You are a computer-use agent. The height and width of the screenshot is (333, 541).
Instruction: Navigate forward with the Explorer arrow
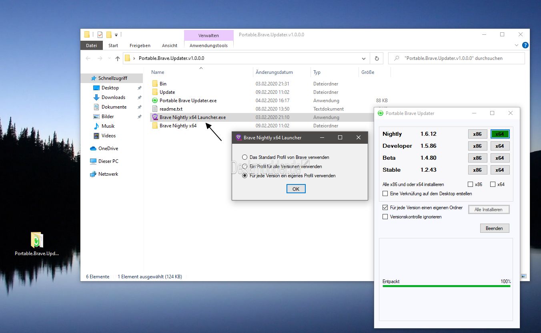100,58
